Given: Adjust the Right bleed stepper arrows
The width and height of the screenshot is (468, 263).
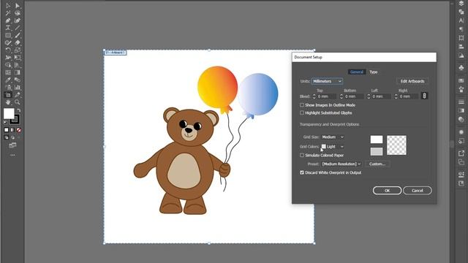Looking at the screenshot, I should [x=396, y=96].
